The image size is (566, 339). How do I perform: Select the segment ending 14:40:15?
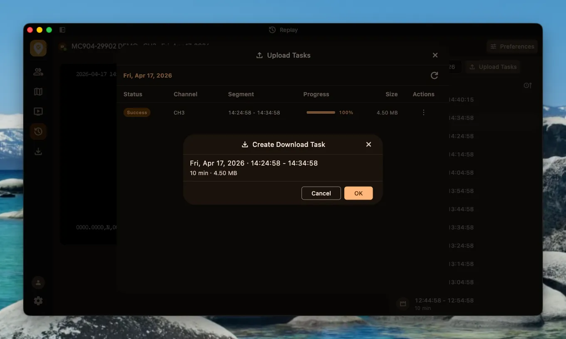point(461,100)
